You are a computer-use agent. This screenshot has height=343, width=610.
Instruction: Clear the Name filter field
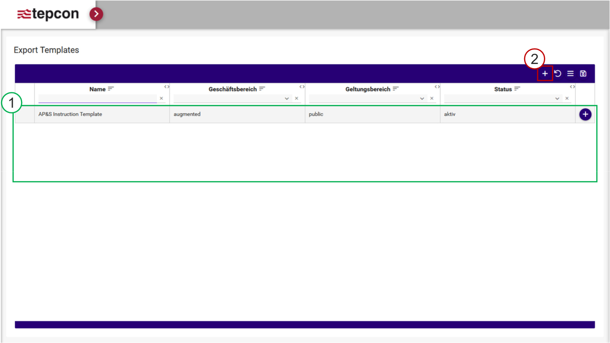tap(161, 98)
